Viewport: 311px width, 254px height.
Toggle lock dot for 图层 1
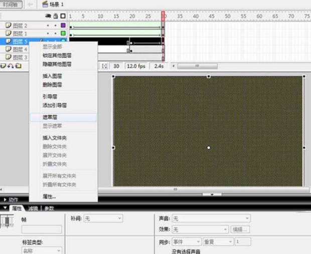click(56, 33)
